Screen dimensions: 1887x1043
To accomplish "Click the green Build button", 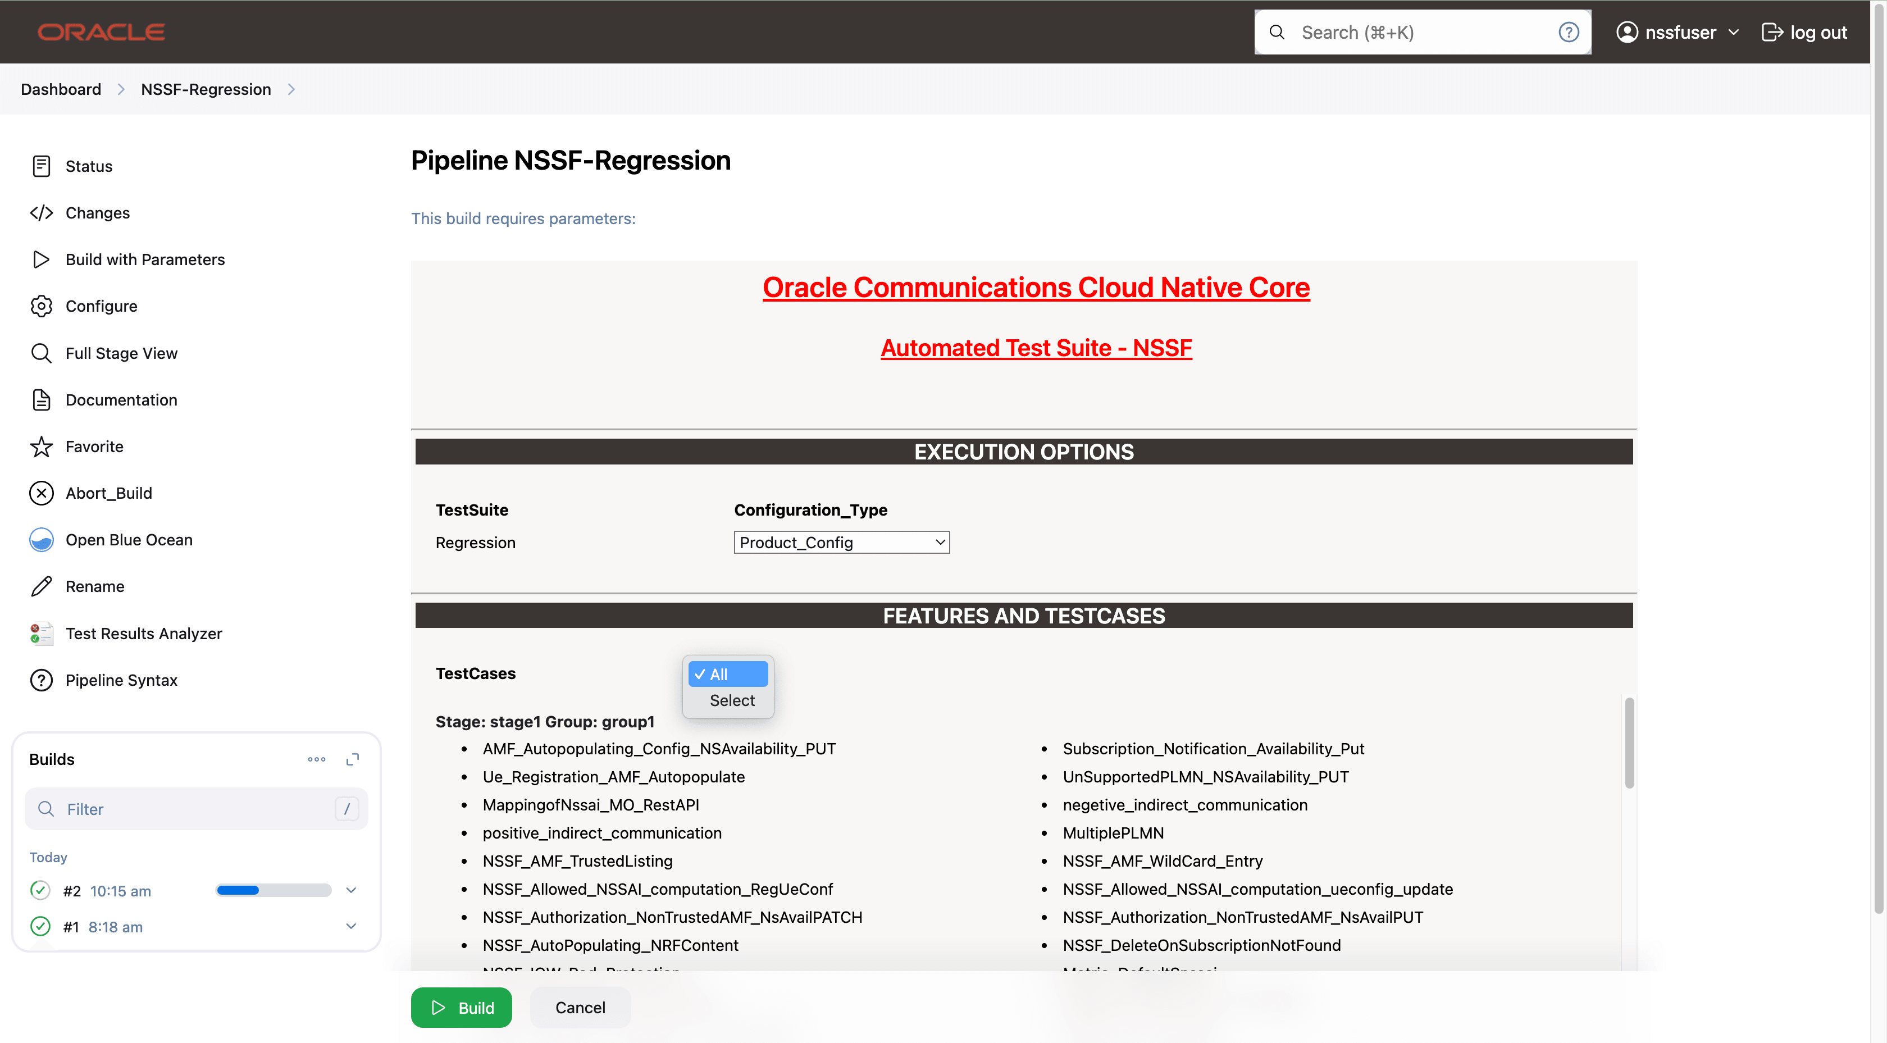I will point(461,1008).
